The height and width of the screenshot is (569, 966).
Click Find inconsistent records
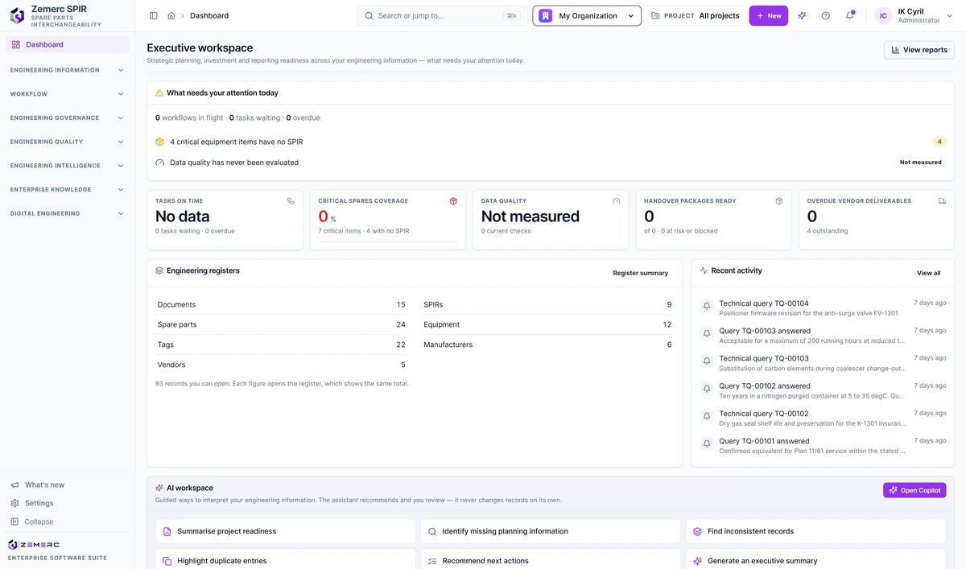pos(815,531)
